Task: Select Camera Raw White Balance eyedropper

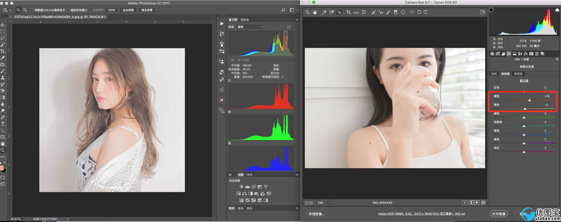Action: 324,12
